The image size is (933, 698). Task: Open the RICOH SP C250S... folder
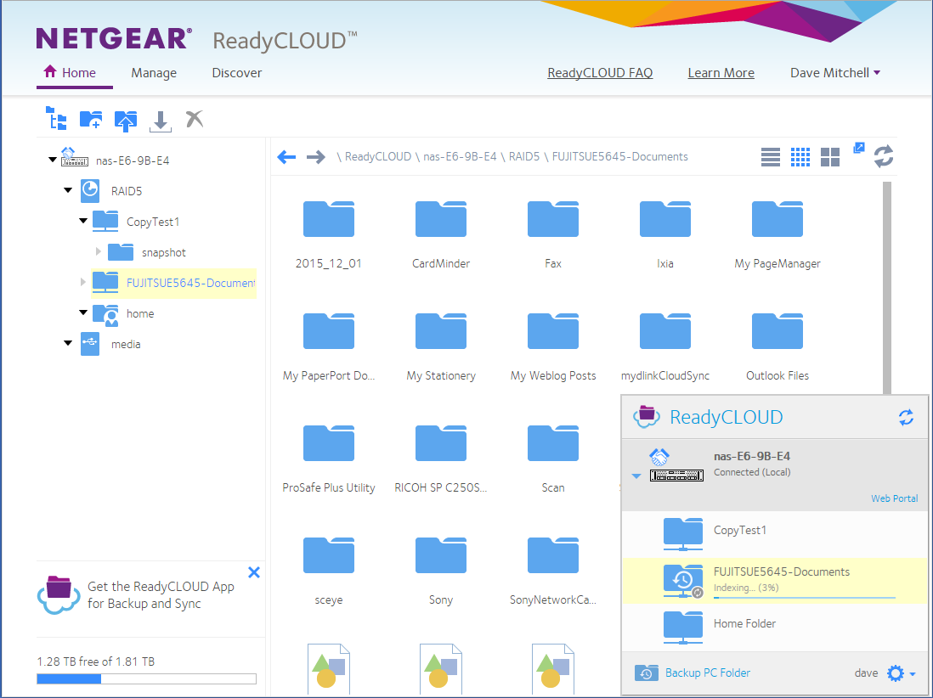pos(441,459)
